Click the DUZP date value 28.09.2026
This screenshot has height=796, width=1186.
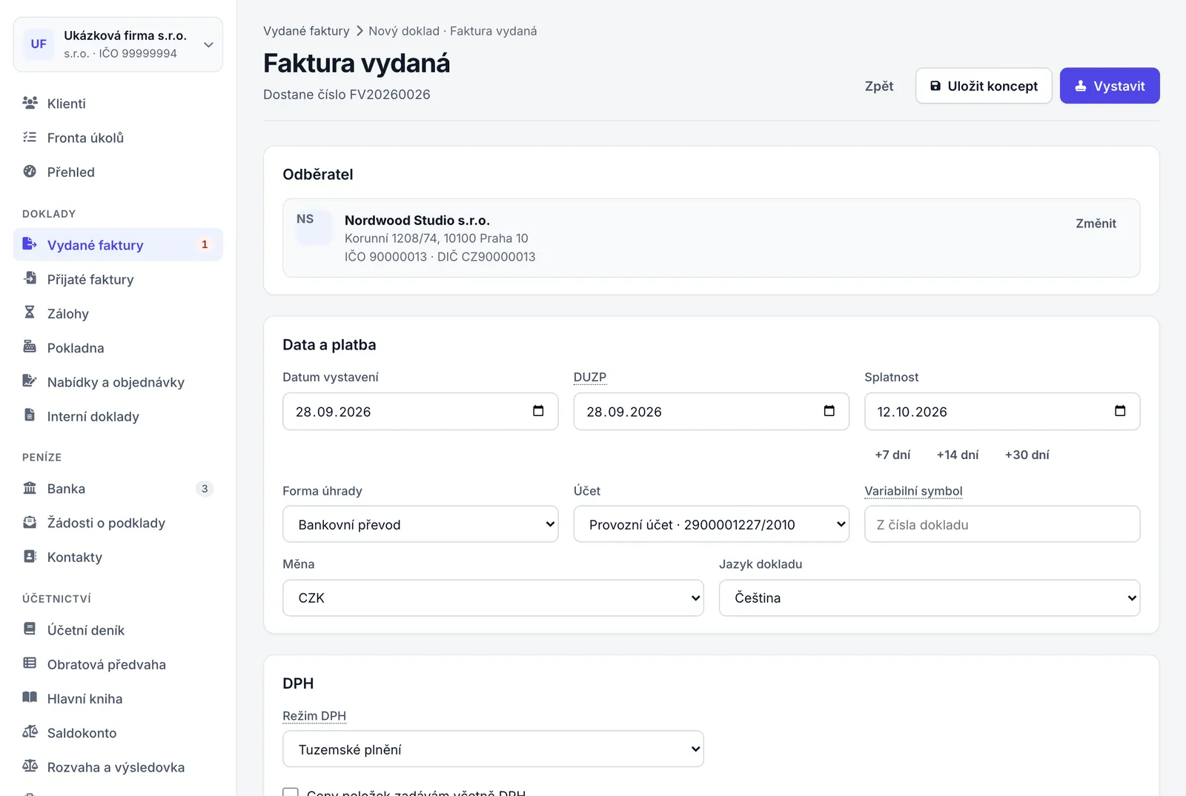coord(624,412)
